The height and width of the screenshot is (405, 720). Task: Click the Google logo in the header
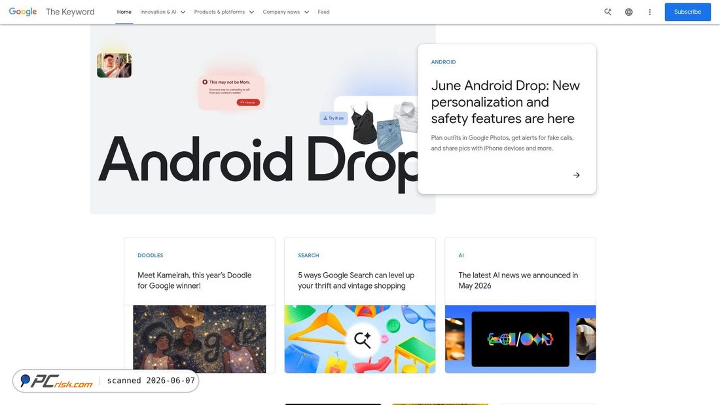[x=23, y=12]
